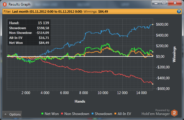The image size is (184, 120).
Task: Select the Net Won line end-point marker
Action: pos(153,52)
